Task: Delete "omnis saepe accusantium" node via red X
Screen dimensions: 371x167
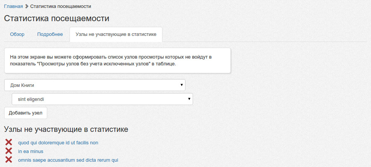Action: (9, 160)
